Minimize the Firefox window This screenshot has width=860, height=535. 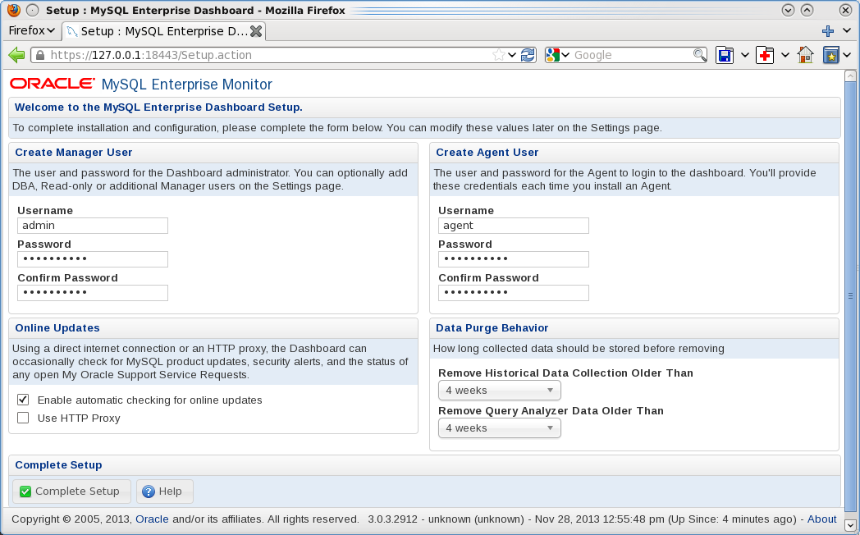[x=788, y=10]
